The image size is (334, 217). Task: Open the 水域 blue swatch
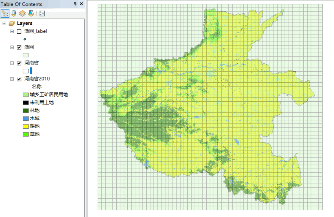tap(26, 118)
